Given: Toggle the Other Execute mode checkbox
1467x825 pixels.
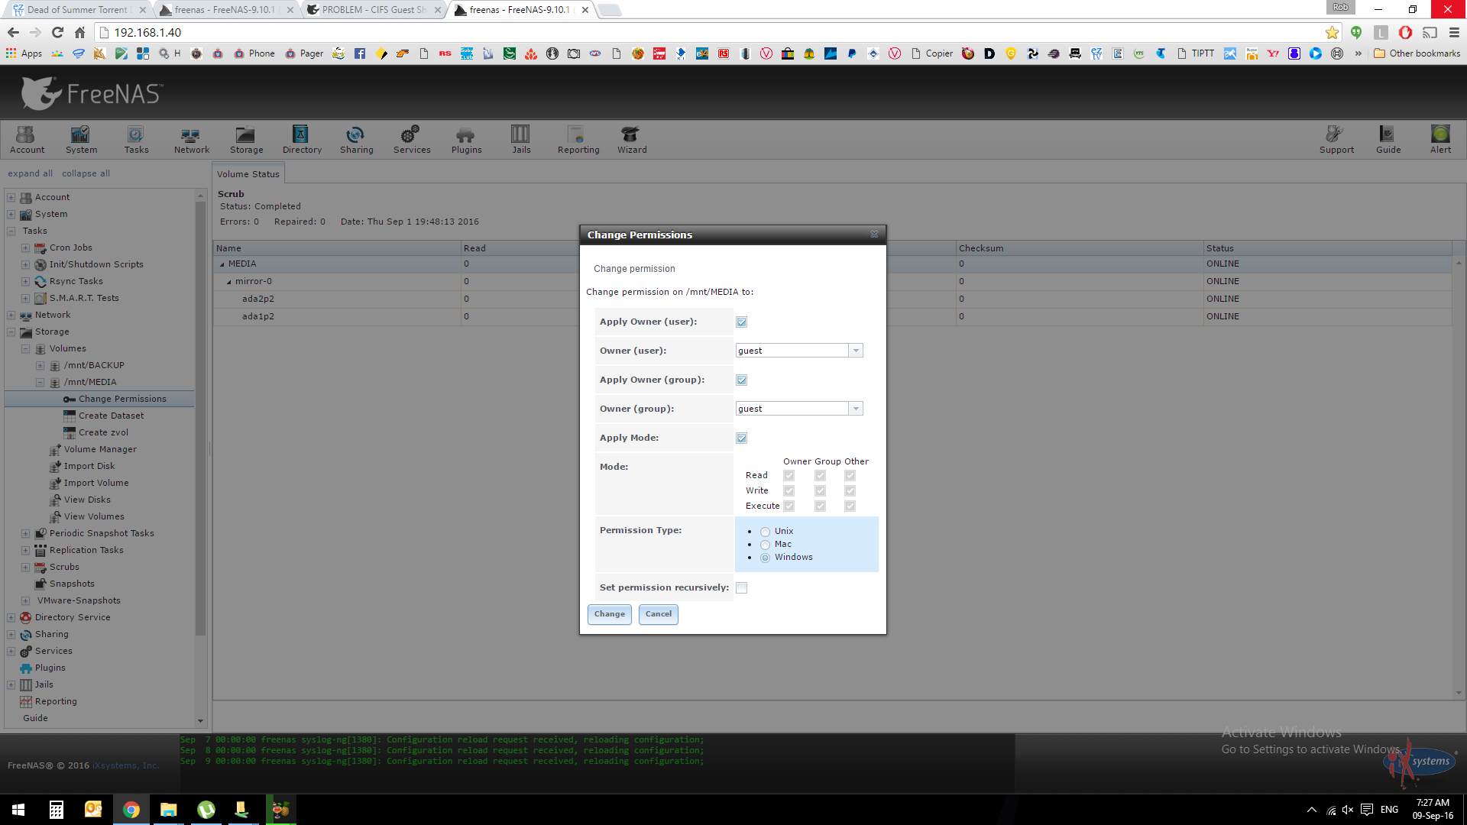Looking at the screenshot, I should tap(850, 506).
